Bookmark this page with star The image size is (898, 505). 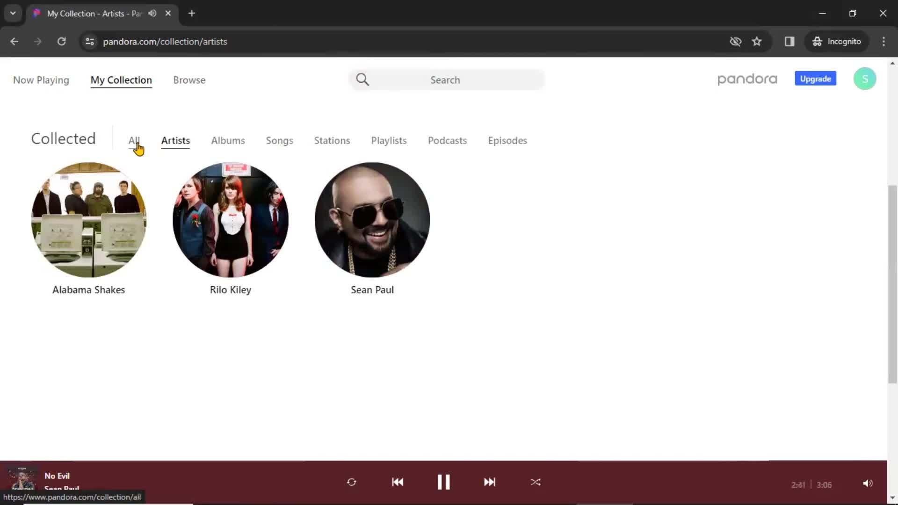(x=757, y=42)
